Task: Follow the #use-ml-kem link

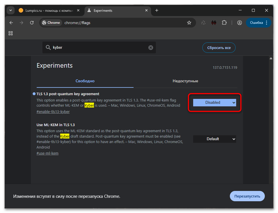Action: (47, 153)
